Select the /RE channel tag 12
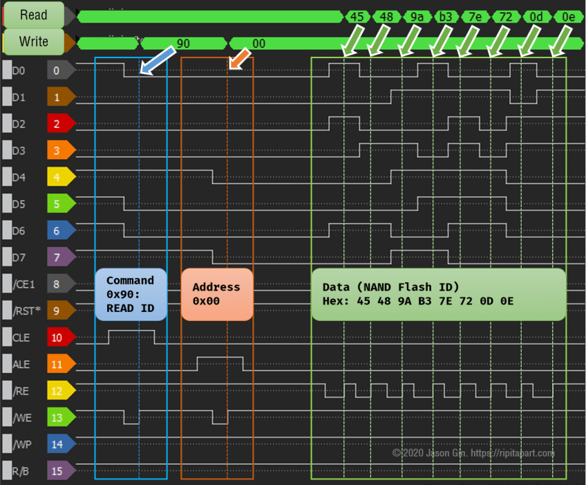 [57, 391]
